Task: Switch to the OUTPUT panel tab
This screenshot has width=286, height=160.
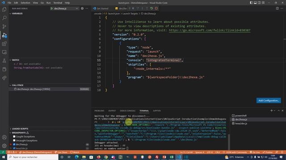Action: pyautogui.click(x=112, y=111)
